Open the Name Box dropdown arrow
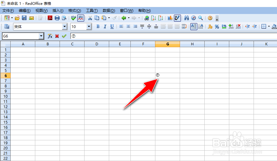This screenshot has width=277, height=161. [41, 36]
